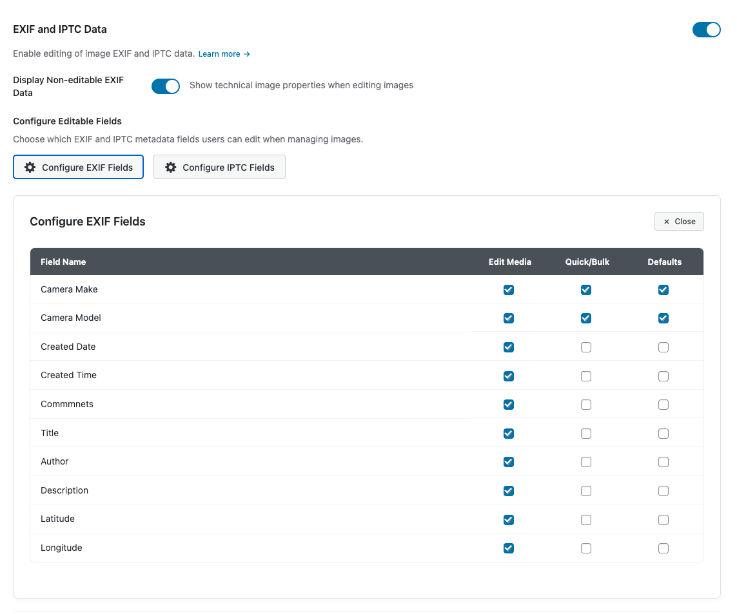Image resolution: width=737 pixels, height=614 pixels.
Task: Click the Learn more link
Action: 224,54
